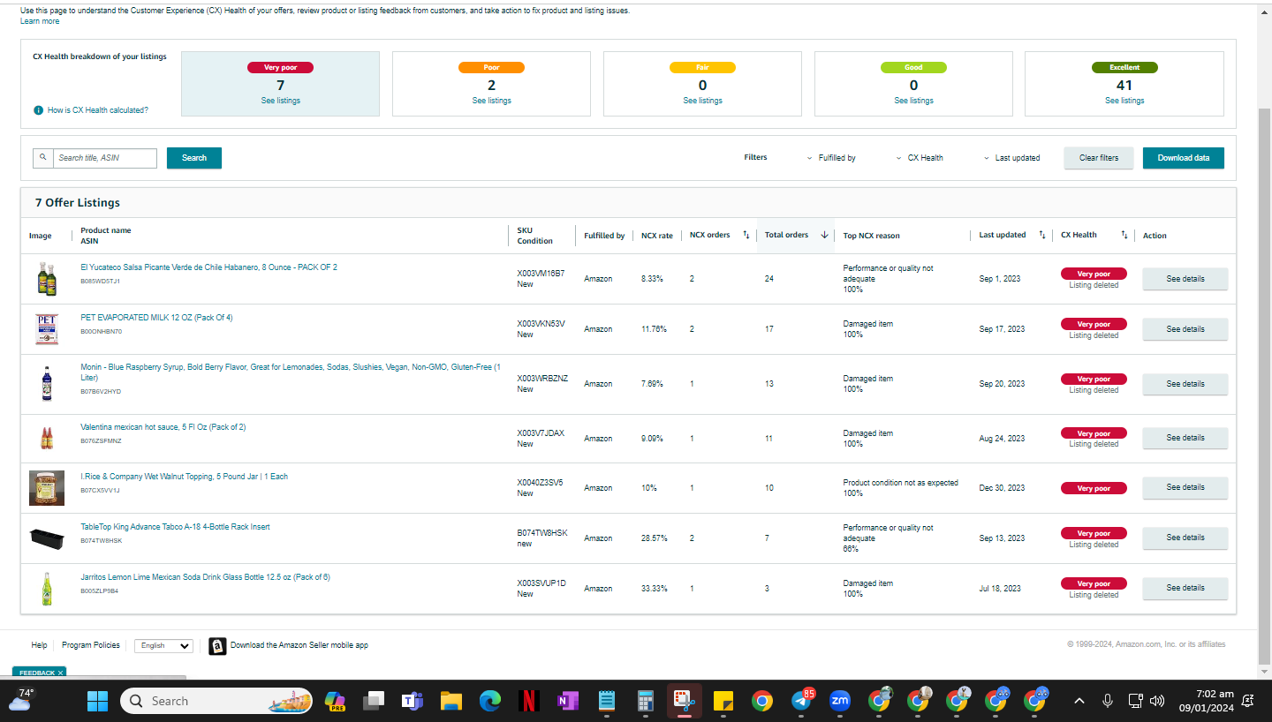The height and width of the screenshot is (722, 1272).
Task: Click the page's vertical scrollbar
Action: [x=1265, y=388]
